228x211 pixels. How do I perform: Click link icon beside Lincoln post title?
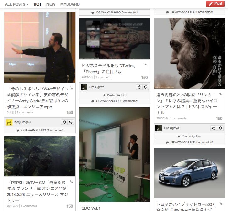coord(220,94)
